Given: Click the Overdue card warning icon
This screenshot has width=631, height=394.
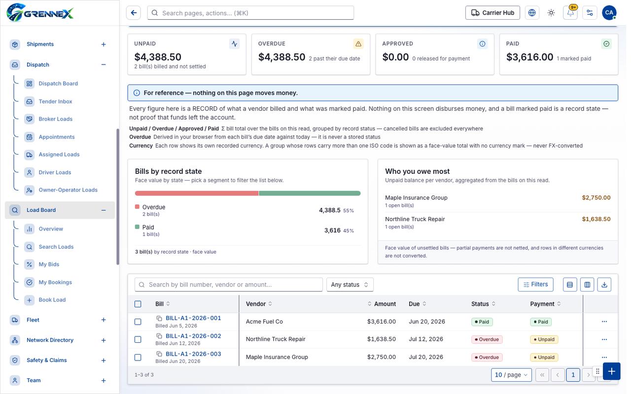Looking at the screenshot, I should (x=358, y=44).
